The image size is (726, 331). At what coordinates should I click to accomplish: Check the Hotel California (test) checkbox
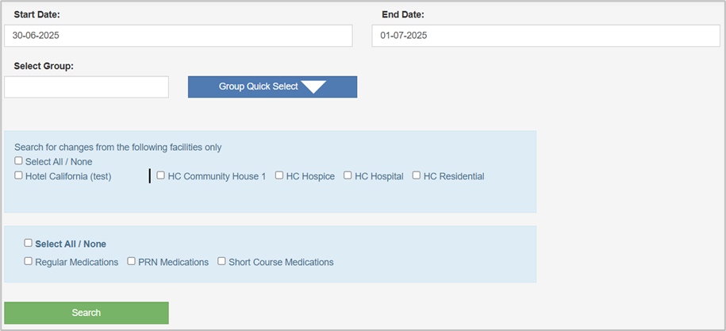[x=18, y=175]
